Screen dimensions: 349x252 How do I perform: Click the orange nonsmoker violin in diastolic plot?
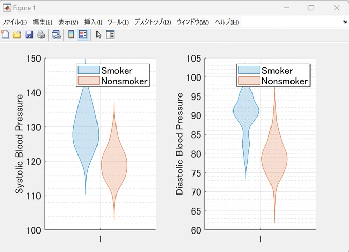tap(275, 159)
